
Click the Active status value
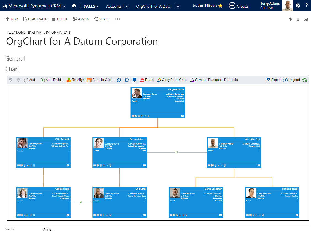click(48, 229)
